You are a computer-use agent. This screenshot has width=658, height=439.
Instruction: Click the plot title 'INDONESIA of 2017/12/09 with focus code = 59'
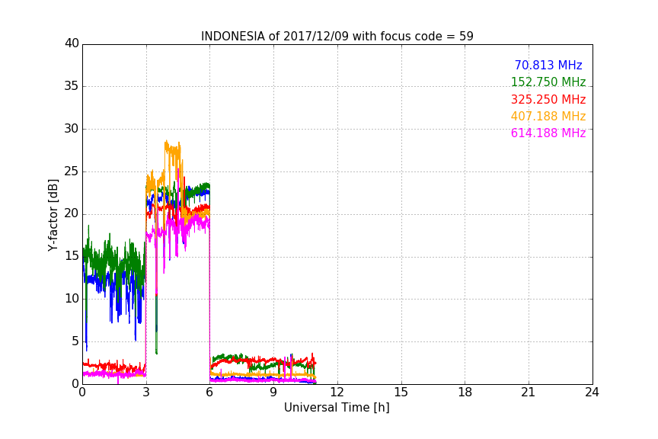[337, 36]
